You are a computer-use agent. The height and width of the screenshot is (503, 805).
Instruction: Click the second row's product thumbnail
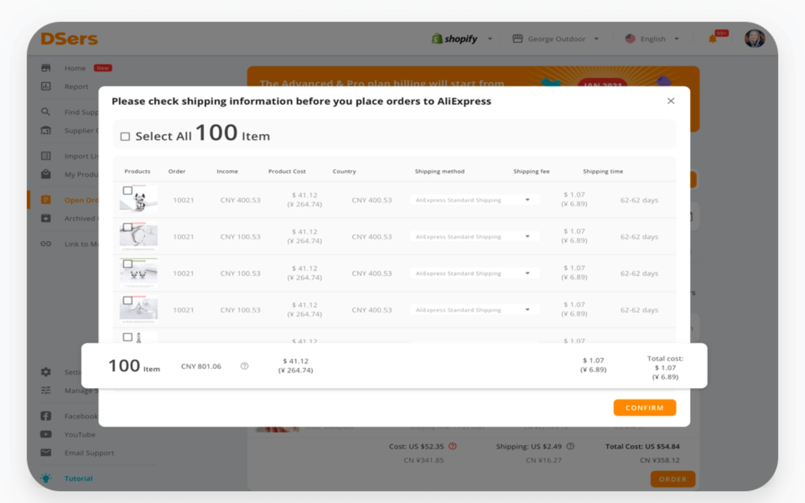click(139, 236)
